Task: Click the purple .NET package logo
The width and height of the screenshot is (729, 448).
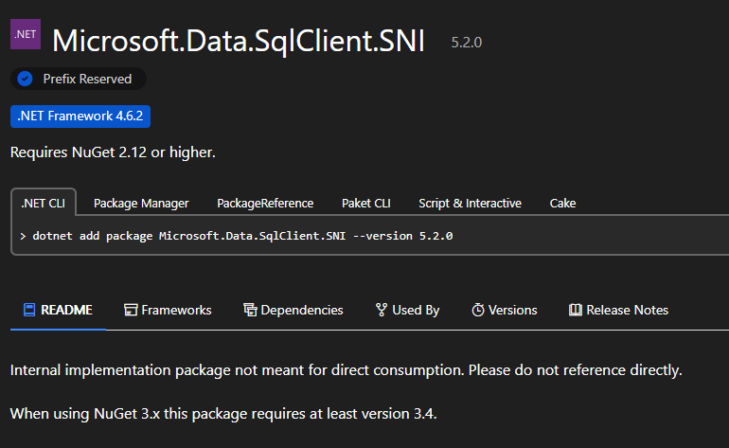Action: coord(26,33)
